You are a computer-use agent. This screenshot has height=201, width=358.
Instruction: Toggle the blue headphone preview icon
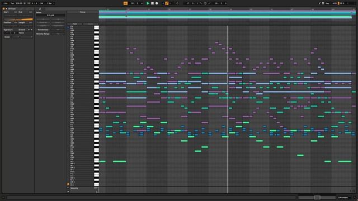[x=68, y=27]
